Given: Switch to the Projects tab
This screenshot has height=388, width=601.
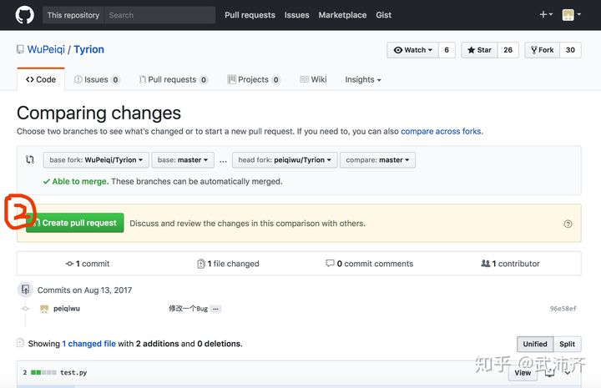Looking at the screenshot, I should [253, 79].
